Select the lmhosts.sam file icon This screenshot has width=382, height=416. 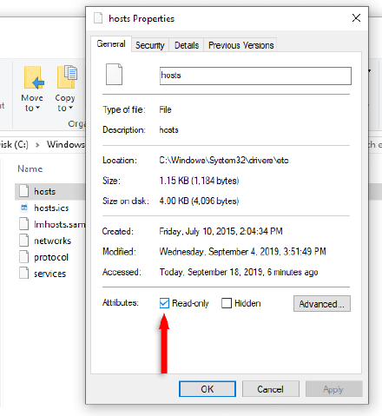point(24,224)
